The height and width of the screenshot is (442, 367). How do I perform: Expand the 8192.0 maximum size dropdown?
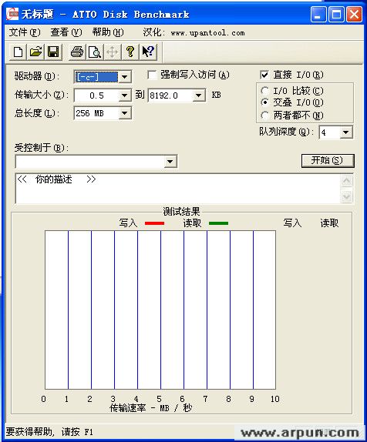pos(199,95)
